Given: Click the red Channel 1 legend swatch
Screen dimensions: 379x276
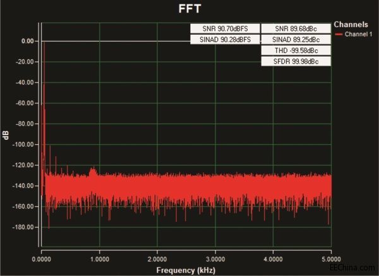Looking at the screenshot, I should [339, 34].
